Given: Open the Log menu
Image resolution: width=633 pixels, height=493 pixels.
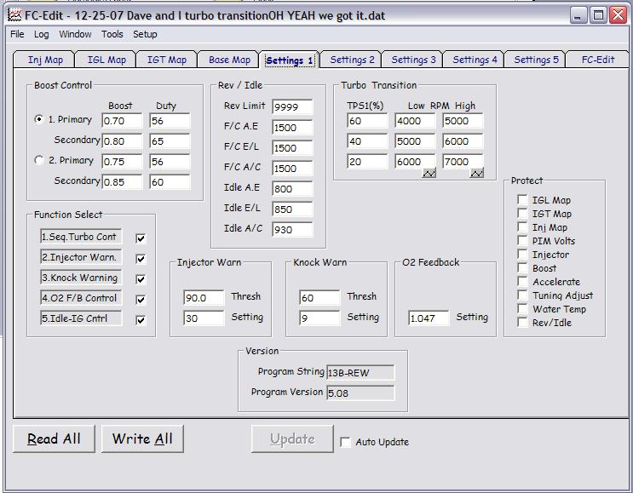Looking at the screenshot, I should point(41,34).
